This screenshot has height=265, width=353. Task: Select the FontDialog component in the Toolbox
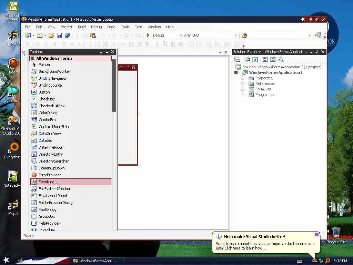pyautogui.click(x=71, y=209)
